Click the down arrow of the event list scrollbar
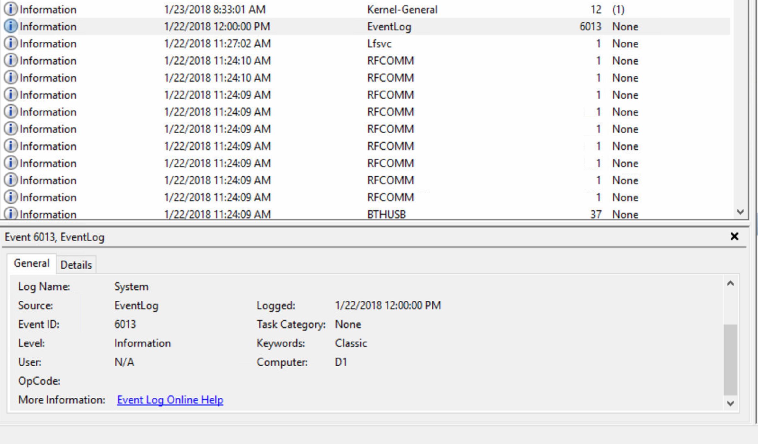The image size is (758, 444). click(741, 212)
